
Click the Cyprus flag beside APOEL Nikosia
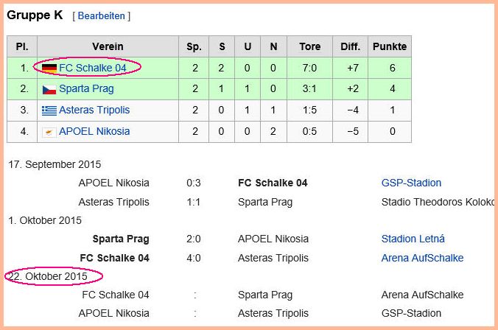(x=49, y=132)
